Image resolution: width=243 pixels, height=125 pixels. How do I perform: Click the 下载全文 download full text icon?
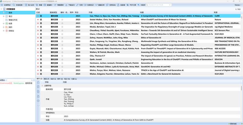[66, 5]
